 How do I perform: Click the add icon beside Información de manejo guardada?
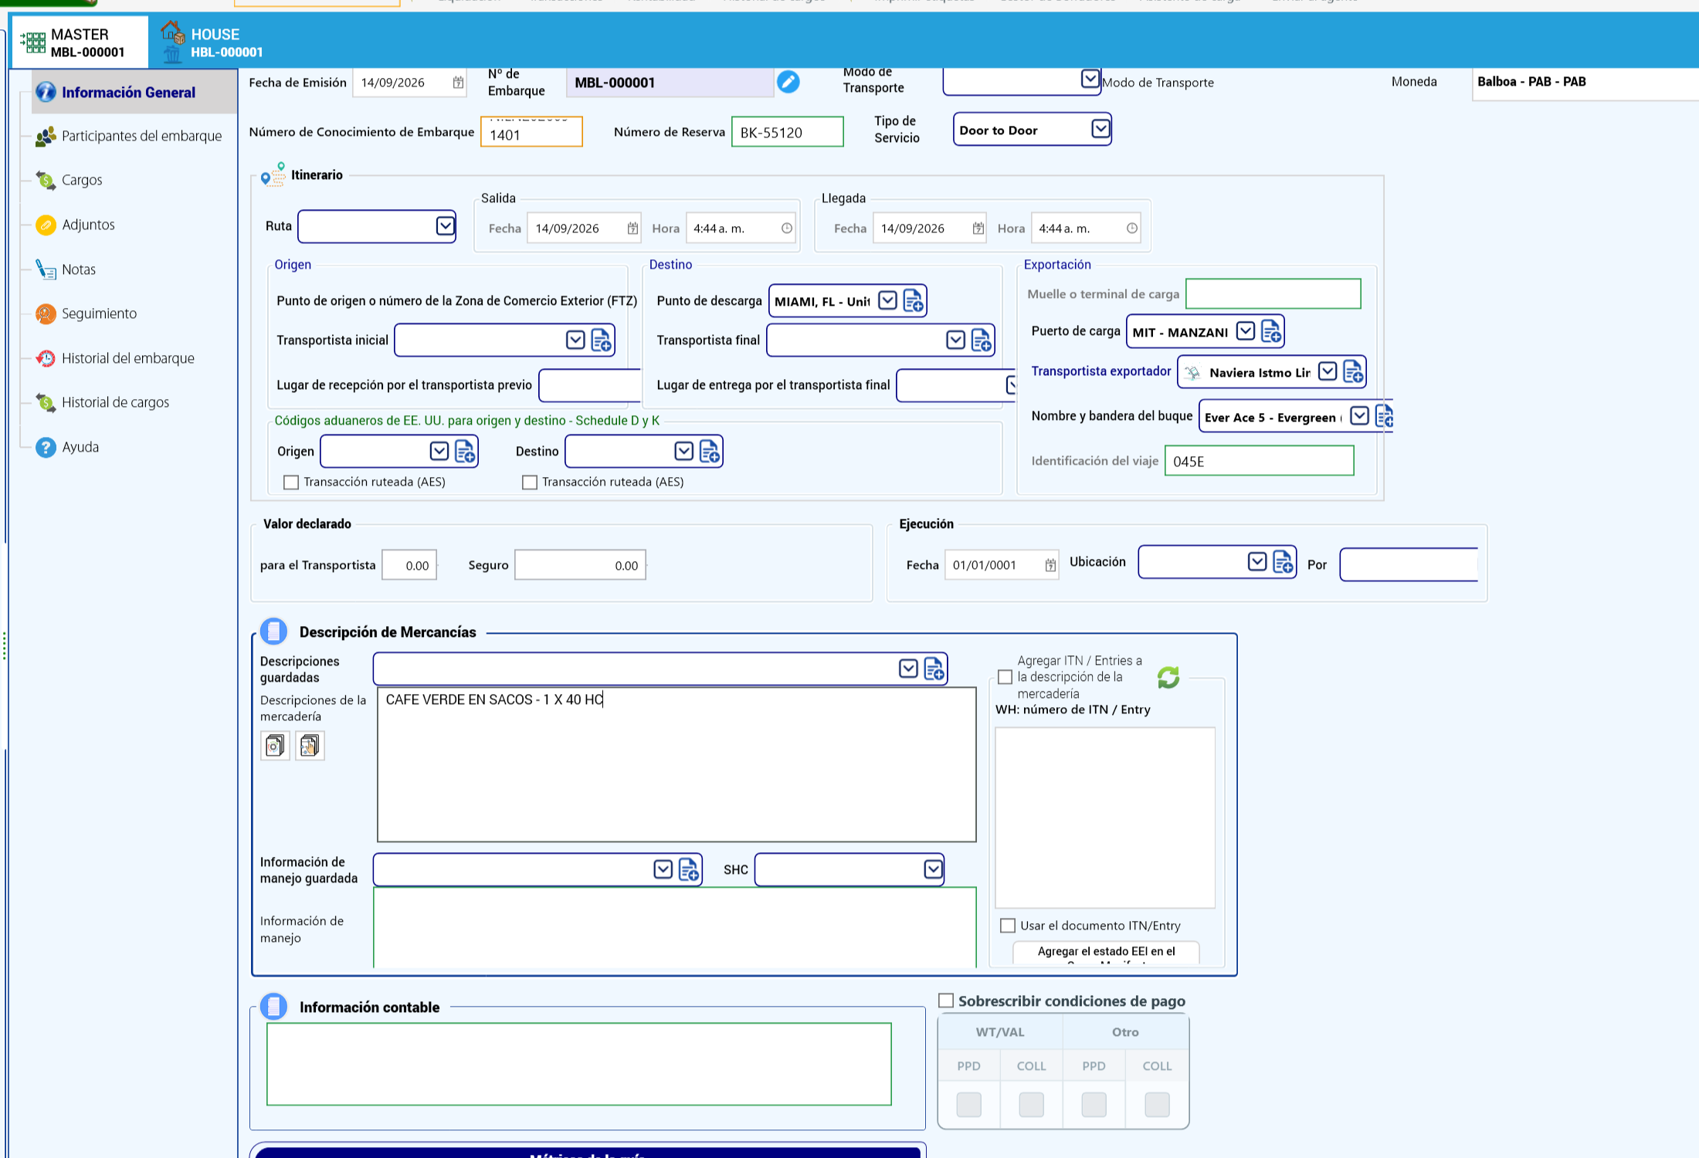point(689,870)
